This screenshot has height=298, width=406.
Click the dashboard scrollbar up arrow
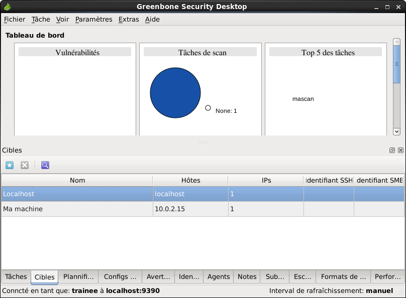pyautogui.click(x=396, y=42)
